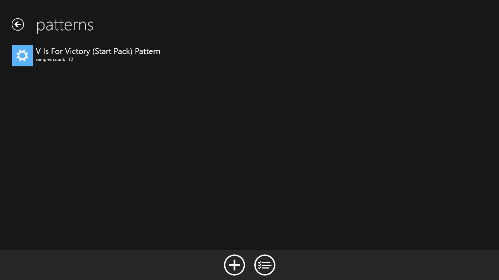499x280 pixels.
Task: Click the word Pattern ending the item title
Action: click(148, 51)
